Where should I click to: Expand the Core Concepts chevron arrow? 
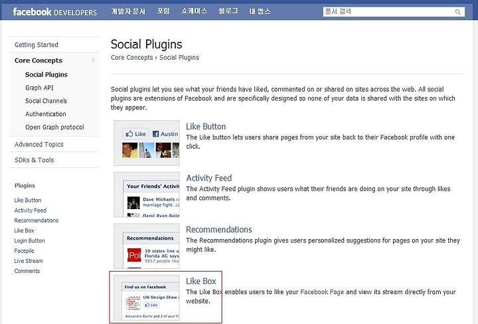coord(94,60)
